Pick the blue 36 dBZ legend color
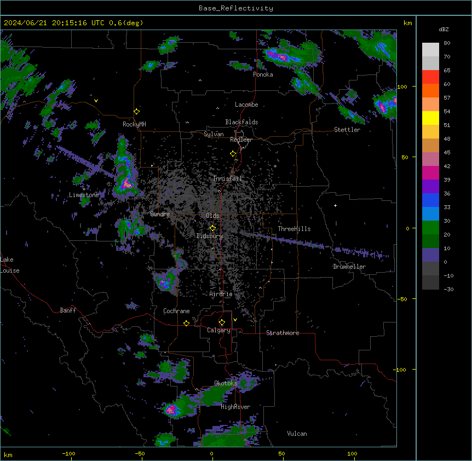Screen dimensions: 472x461 coord(430,200)
